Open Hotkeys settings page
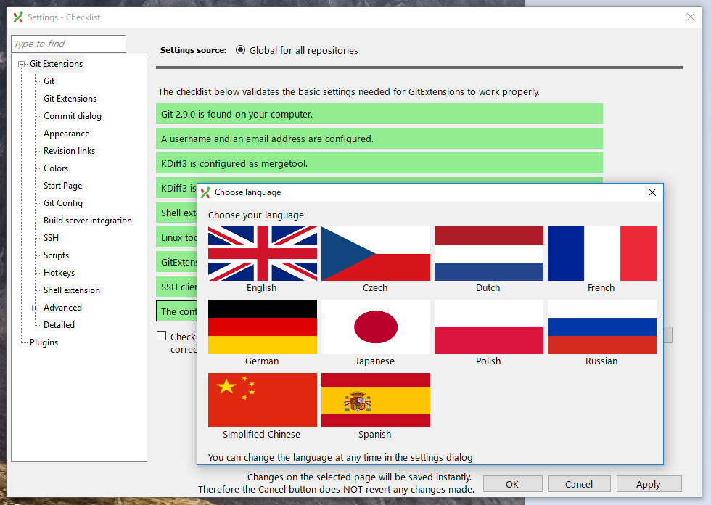Image resolution: width=711 pixels, height=505 pixels. tap(59, 272)
